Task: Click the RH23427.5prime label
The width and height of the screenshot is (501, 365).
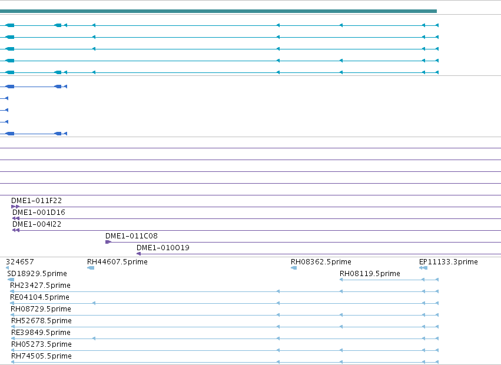Action: (40, 286)
